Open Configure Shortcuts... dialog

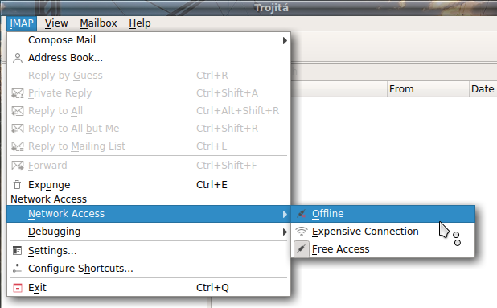(x=149, y=269)
